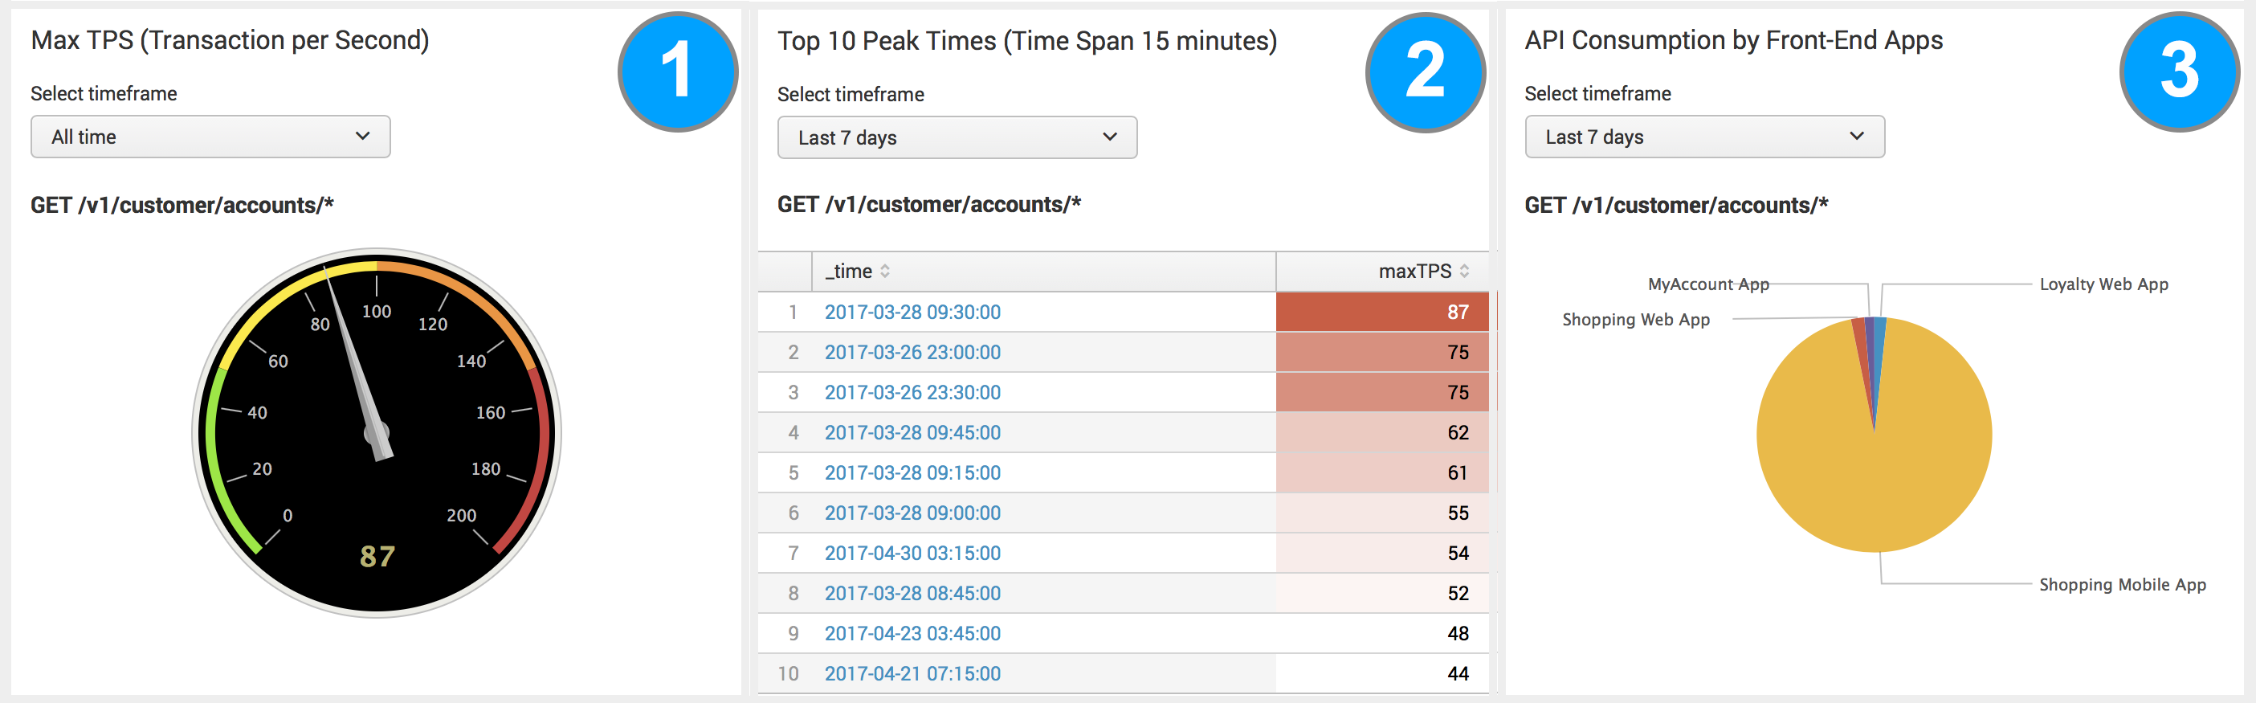
Task: Click the maxTPS cell showing 48
Action: coord(1382,634)
